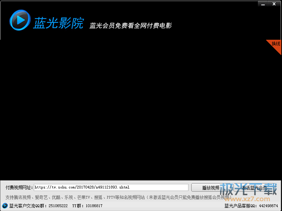Click the small player icon beside 蓝光客户交流QQ群

pos(5,206)
